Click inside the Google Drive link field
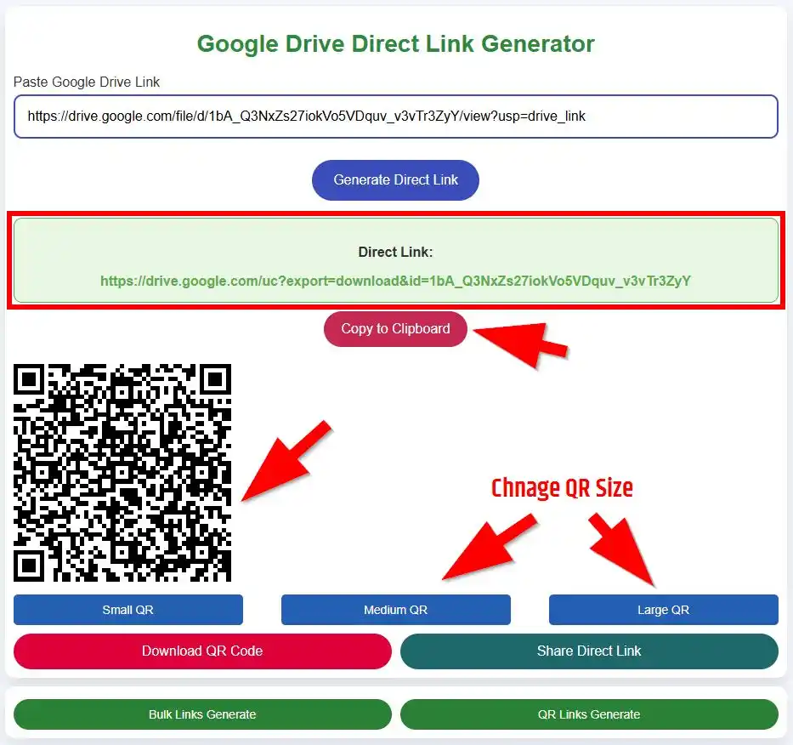Viewport: 793px width, 745px height. click(395, 117)
